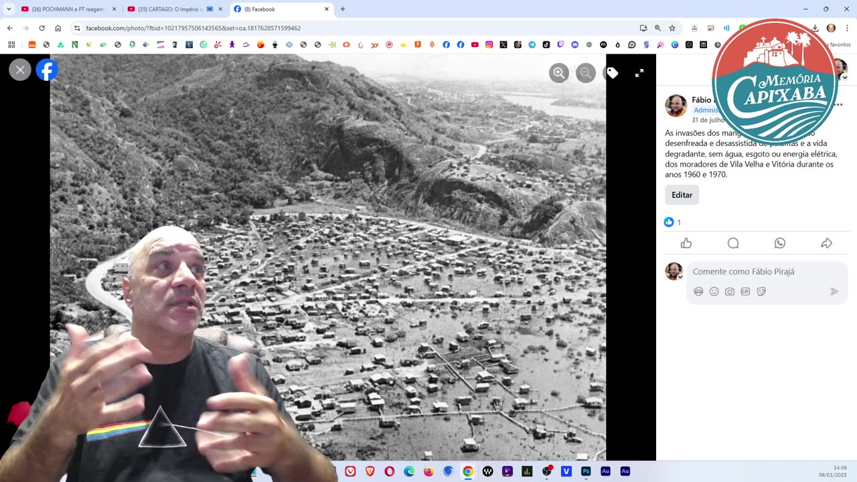The image size is (857, 482).
Task: Share the post via WhatsApp icon
Action: (780, 243)
